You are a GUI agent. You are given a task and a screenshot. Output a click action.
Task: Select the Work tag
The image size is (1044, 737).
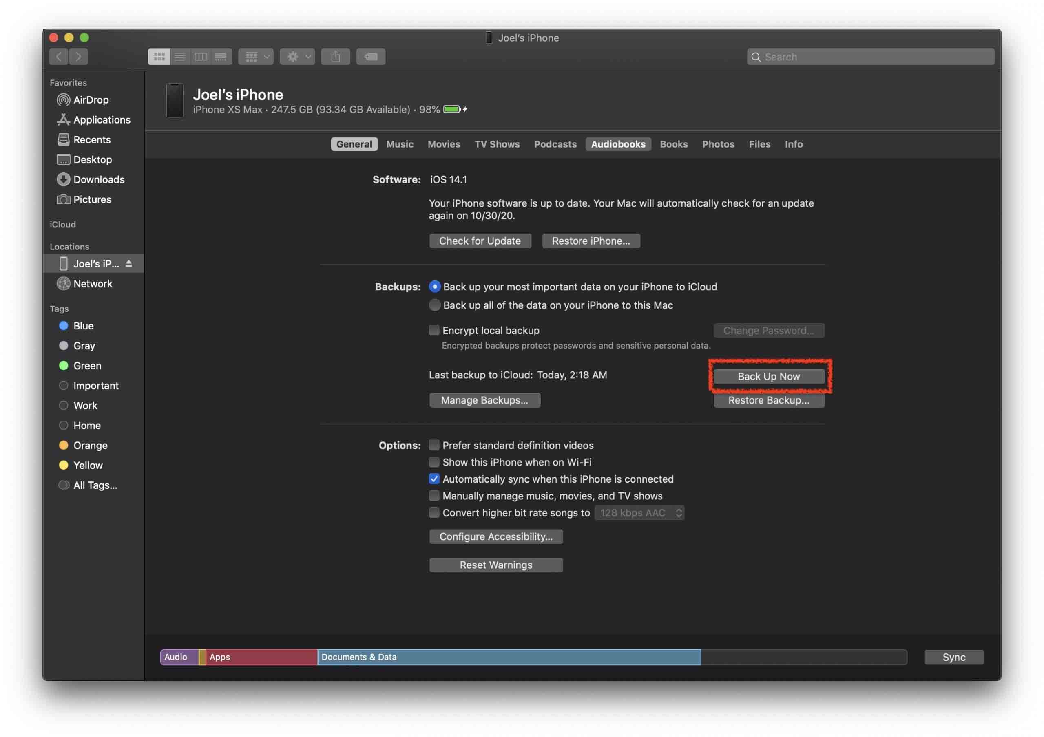click(x=78, y=406)
